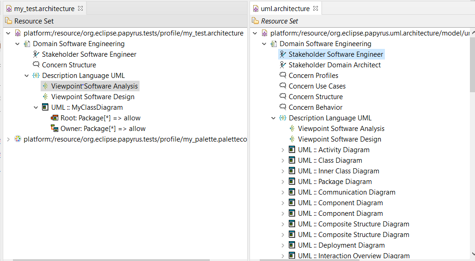The width and height of the screenshot is (475, 261).
Task: Close the my_test.architecture tab
Action: pos(80,8)
